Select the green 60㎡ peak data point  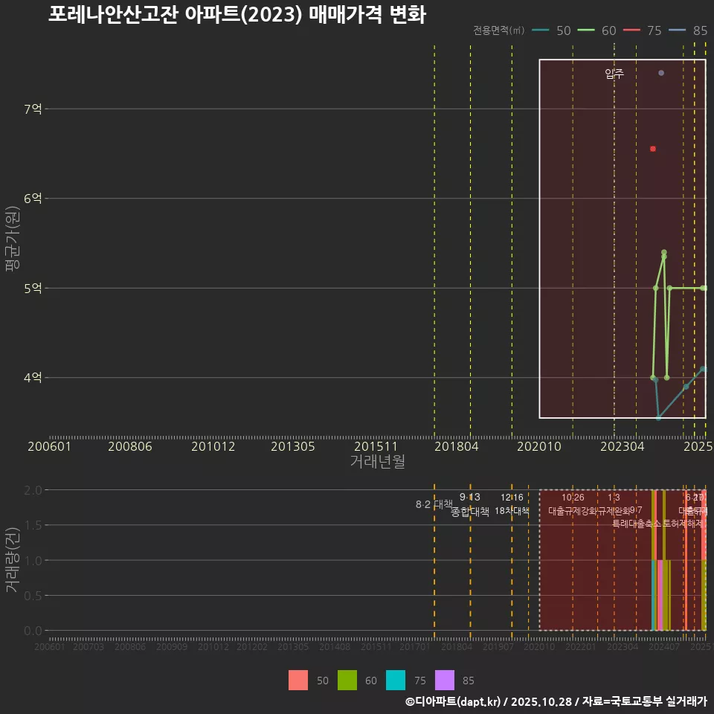(x=663, y=253)
